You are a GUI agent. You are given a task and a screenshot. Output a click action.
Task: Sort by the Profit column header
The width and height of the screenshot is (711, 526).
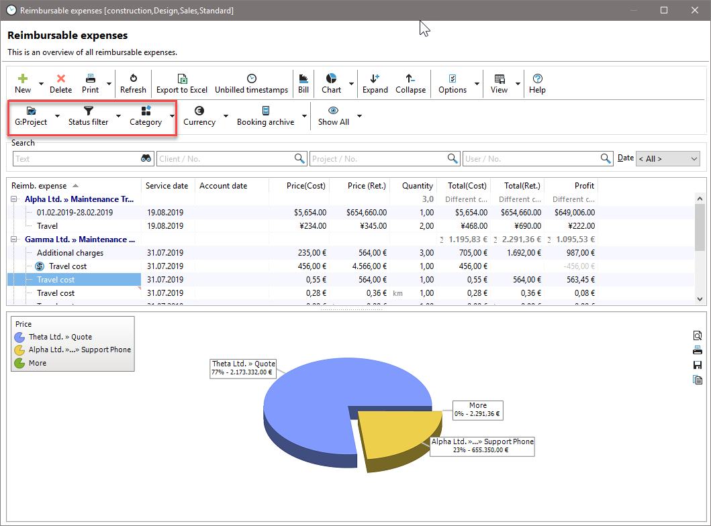(x=583, y=186)
